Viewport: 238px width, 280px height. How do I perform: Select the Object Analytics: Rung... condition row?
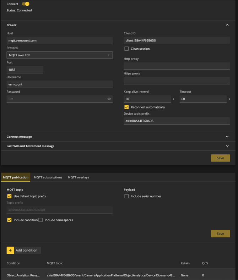point(118,275)
